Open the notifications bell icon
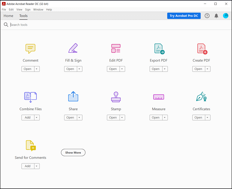Image resolution: width=232 pixels, height=189 pixels. [216, 16]
